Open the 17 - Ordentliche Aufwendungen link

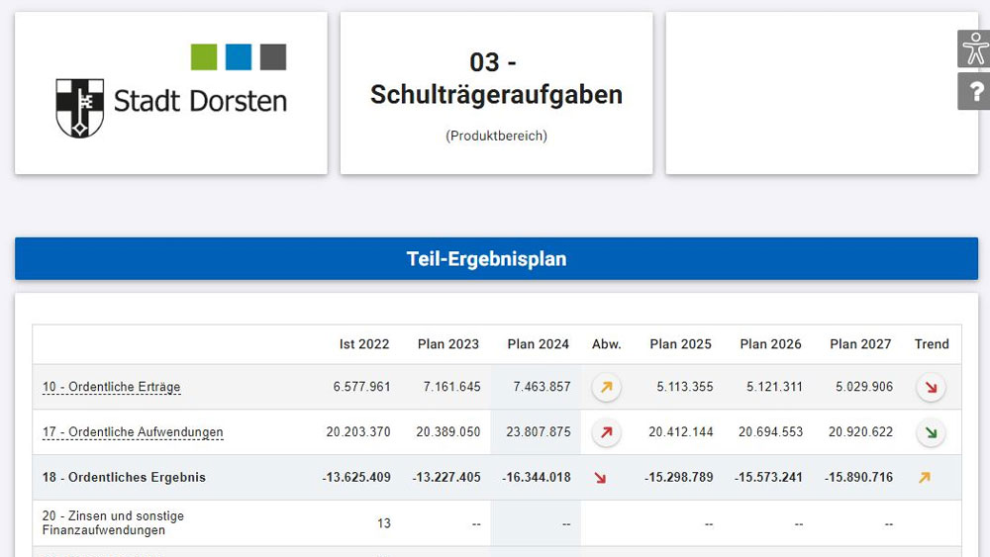click(x=133, y=432)
